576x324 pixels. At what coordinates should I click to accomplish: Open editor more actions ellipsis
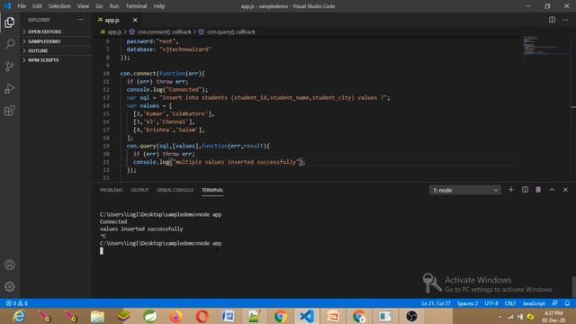pyautogui.click(x=565, y=20)
